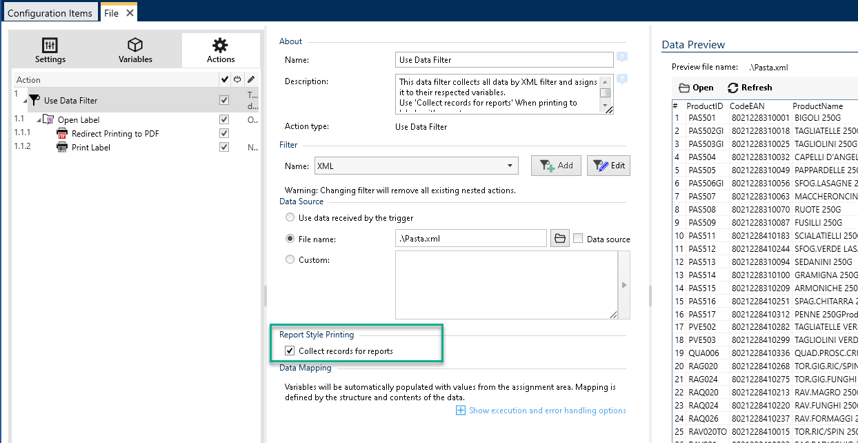The image size is (858, 443).
Task: Open the Settings panel icon
Action: click(50, 46)
